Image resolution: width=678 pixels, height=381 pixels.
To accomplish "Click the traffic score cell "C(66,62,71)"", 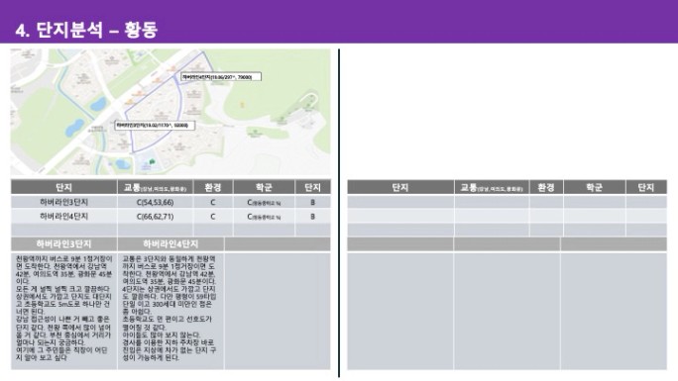I will (x=156, y=216).
